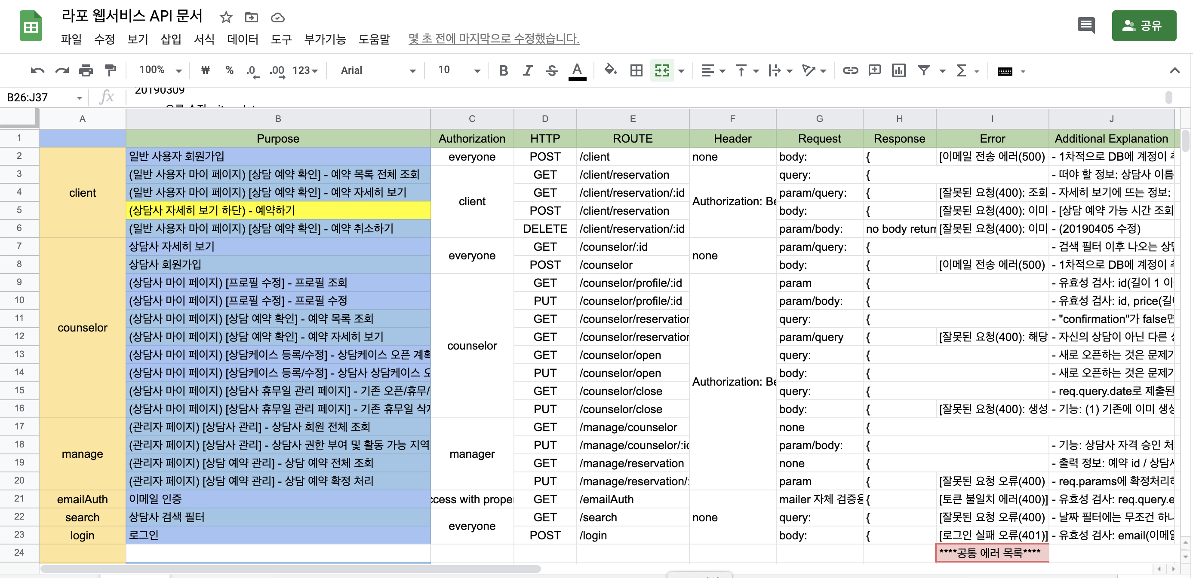Image resolution: width=1193 pixels, height=578 pixels.
Task: Open the 데이터 menu
Action: 242,39
